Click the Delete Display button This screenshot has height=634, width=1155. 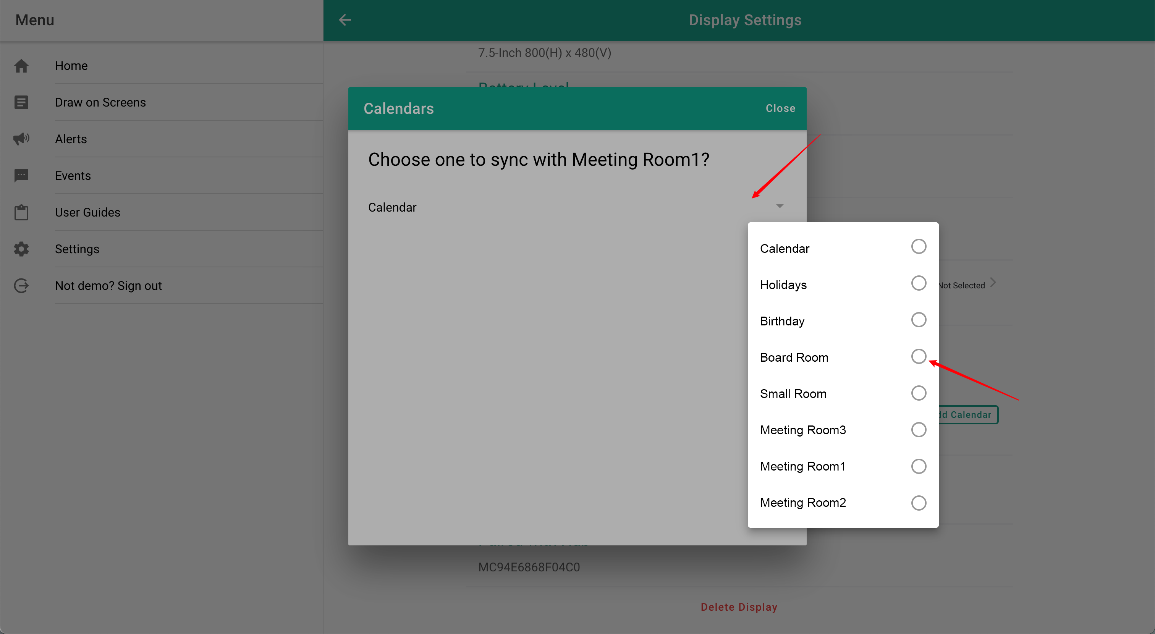(739, 607)
